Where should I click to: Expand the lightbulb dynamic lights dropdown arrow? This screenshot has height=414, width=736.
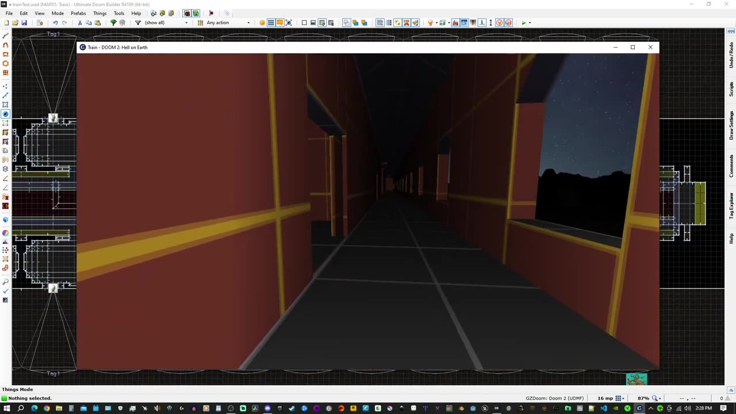pos(436,22)
